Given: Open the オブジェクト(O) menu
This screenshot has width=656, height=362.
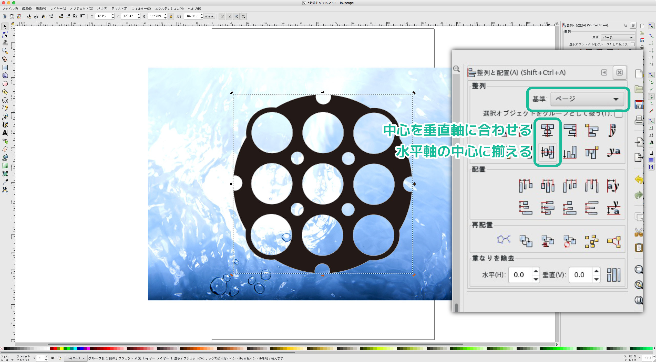Looking at the screenshot, I should 81,9.
